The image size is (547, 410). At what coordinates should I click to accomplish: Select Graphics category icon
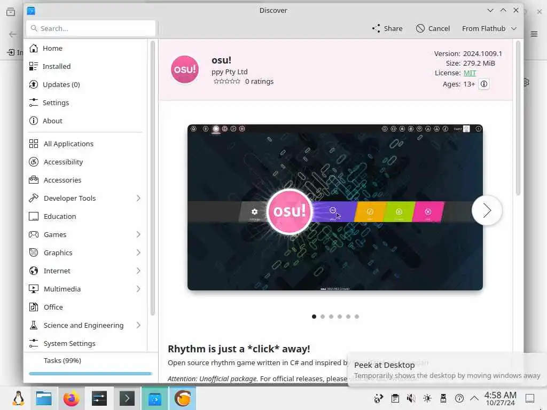point(34,253)
